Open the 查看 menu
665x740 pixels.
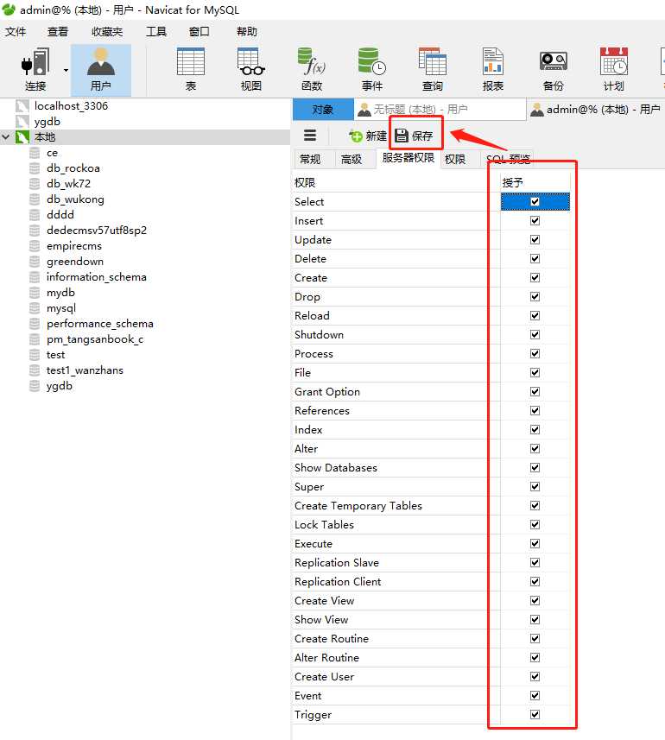(58, 32)
